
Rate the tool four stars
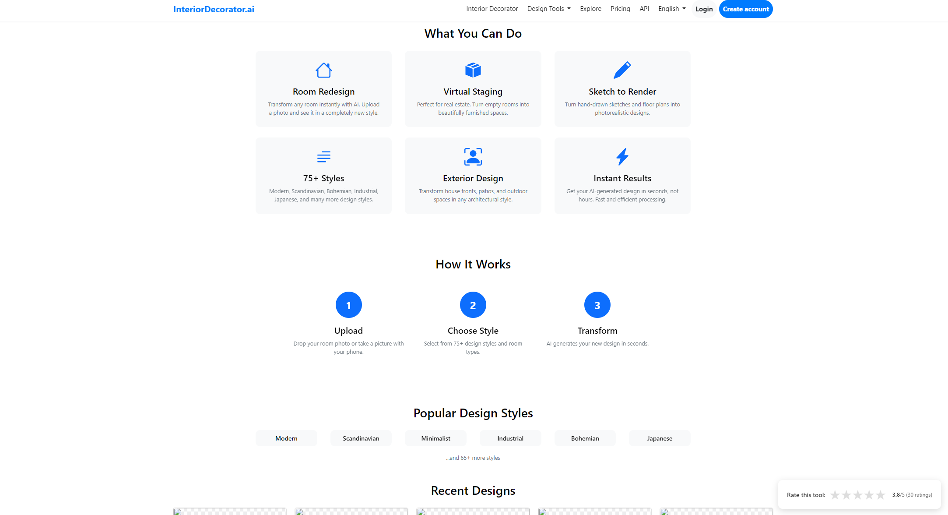[x=869, y=495]
